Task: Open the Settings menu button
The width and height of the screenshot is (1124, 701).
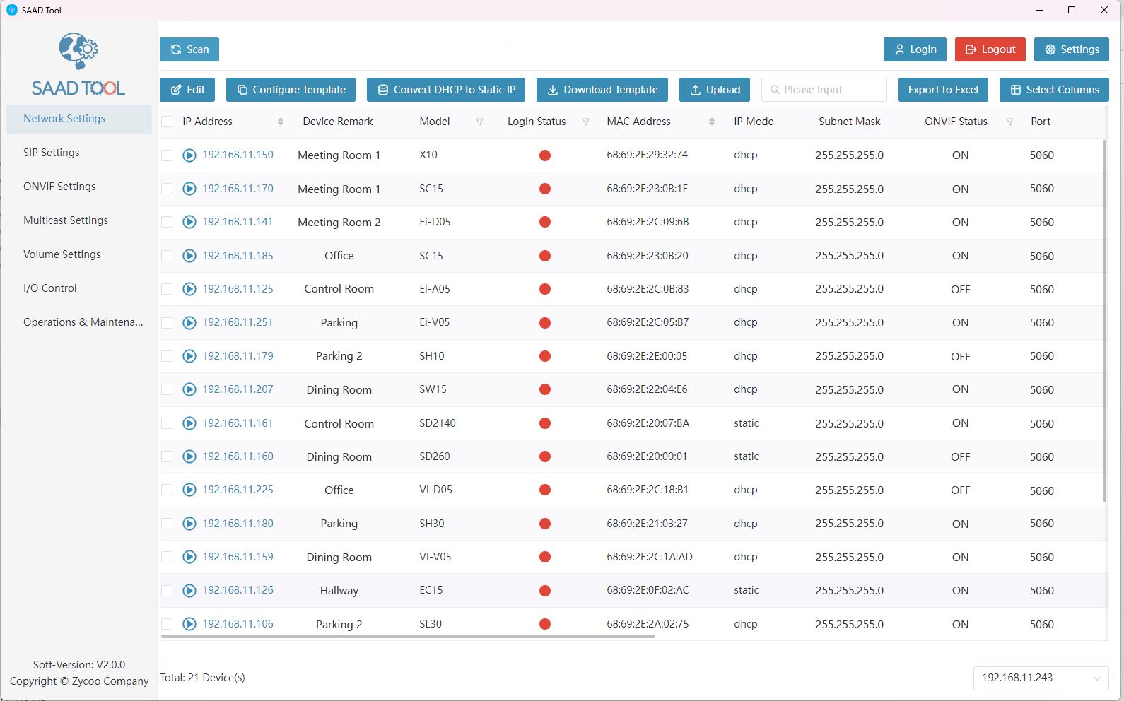Action: pos(1071,49)
